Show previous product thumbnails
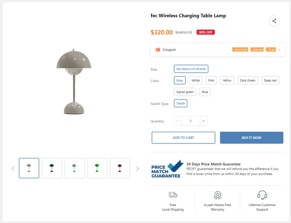 point(13,168)
